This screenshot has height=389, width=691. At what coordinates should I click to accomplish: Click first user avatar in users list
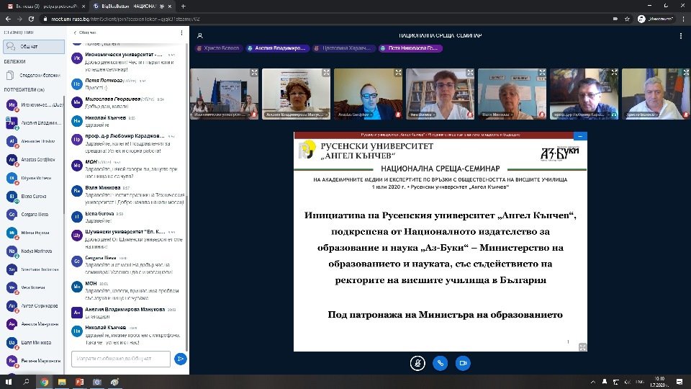tap(12, 105)
